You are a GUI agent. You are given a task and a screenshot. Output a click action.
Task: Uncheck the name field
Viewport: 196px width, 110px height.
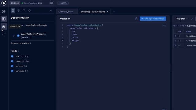(x=12, y=61)
